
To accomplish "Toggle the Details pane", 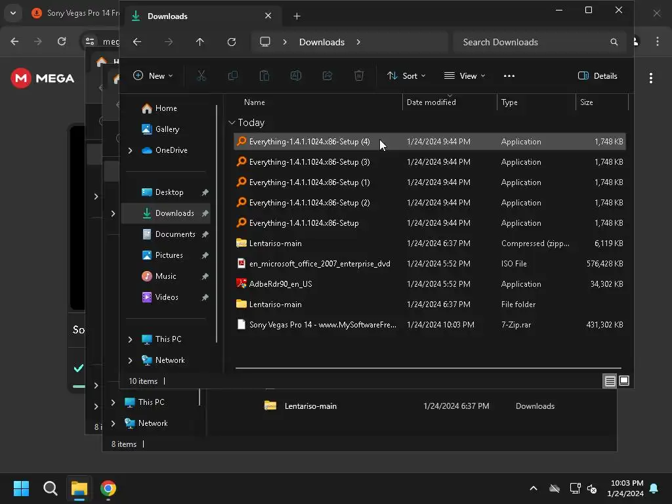I will pos(597,76).
